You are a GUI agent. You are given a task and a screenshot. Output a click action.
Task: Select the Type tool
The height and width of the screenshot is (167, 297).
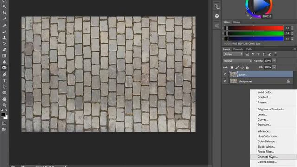(4, 80)
